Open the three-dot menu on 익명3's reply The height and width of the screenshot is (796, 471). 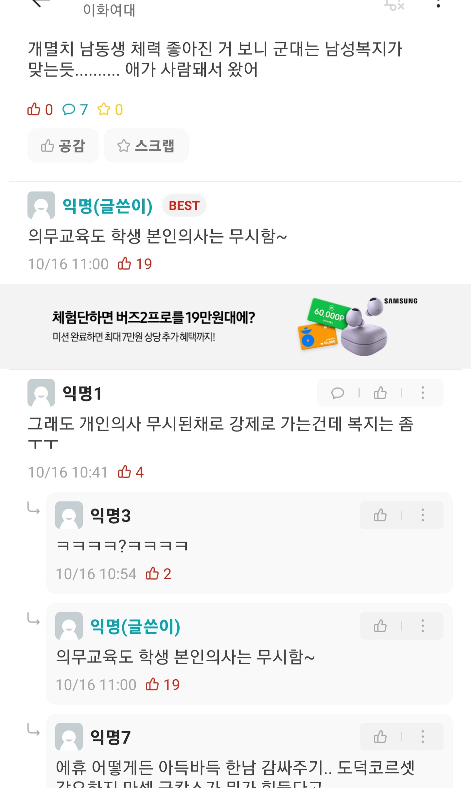coord(423,515)
